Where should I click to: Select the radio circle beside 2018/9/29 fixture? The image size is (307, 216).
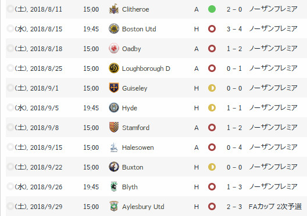tap(10, 206)
